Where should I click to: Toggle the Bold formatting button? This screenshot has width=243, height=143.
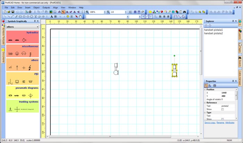click(143, 16)
